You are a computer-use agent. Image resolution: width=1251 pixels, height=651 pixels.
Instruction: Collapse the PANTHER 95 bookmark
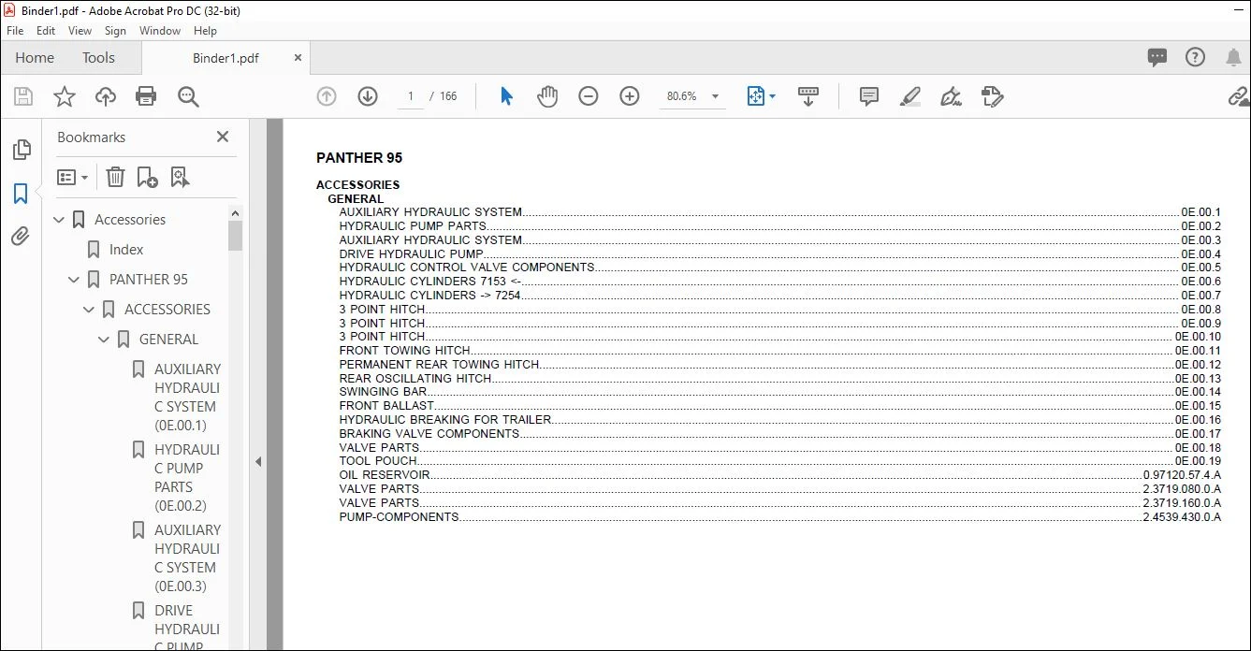click(75, 280)
